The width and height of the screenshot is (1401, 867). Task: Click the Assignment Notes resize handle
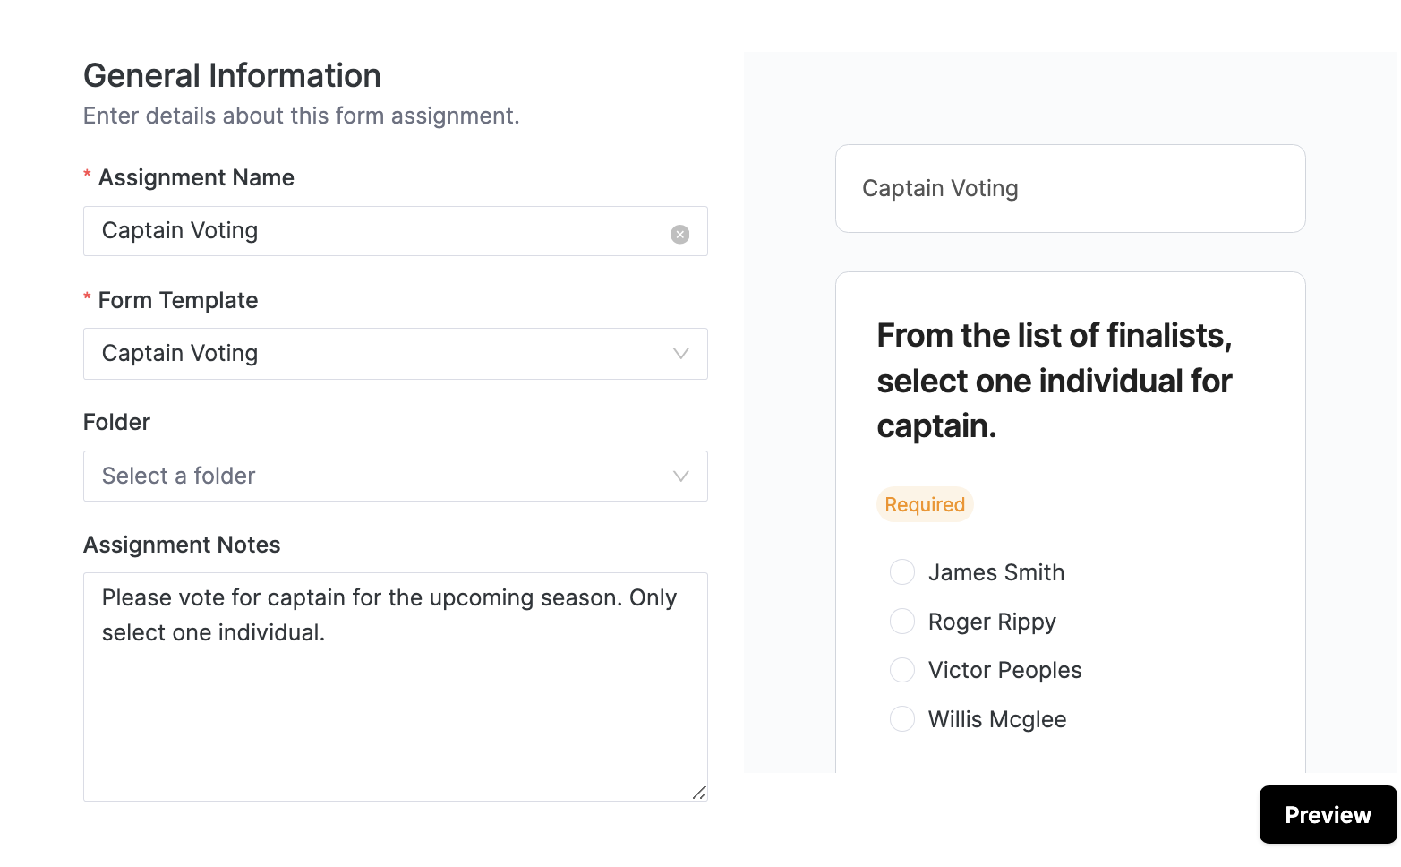(699, 793)
